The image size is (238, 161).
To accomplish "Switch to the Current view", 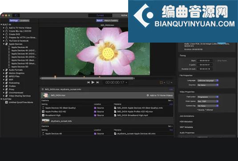I will (x=100, y=15).
